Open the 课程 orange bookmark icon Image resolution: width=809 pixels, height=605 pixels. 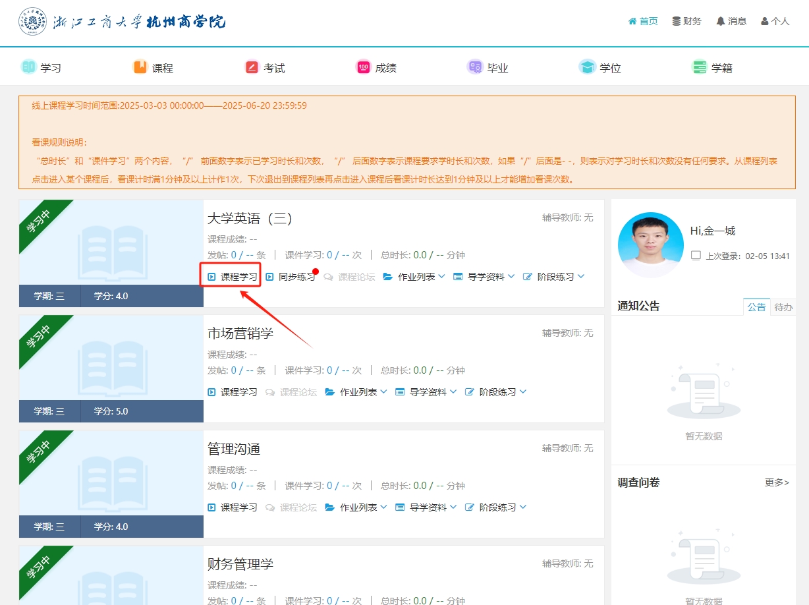pos(140,67)
